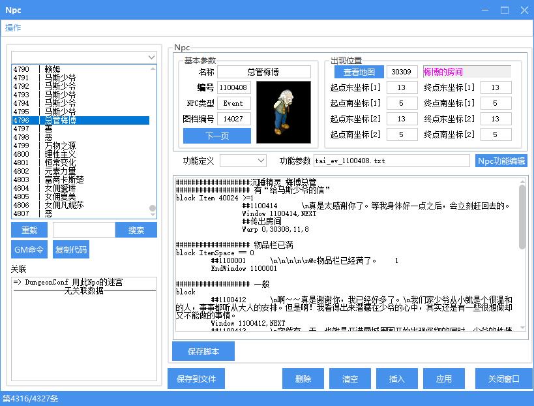This screenshot has height=406, width=534.
Task: Select 总管梅博 entry 4796 in list
Action: point(60,120)
